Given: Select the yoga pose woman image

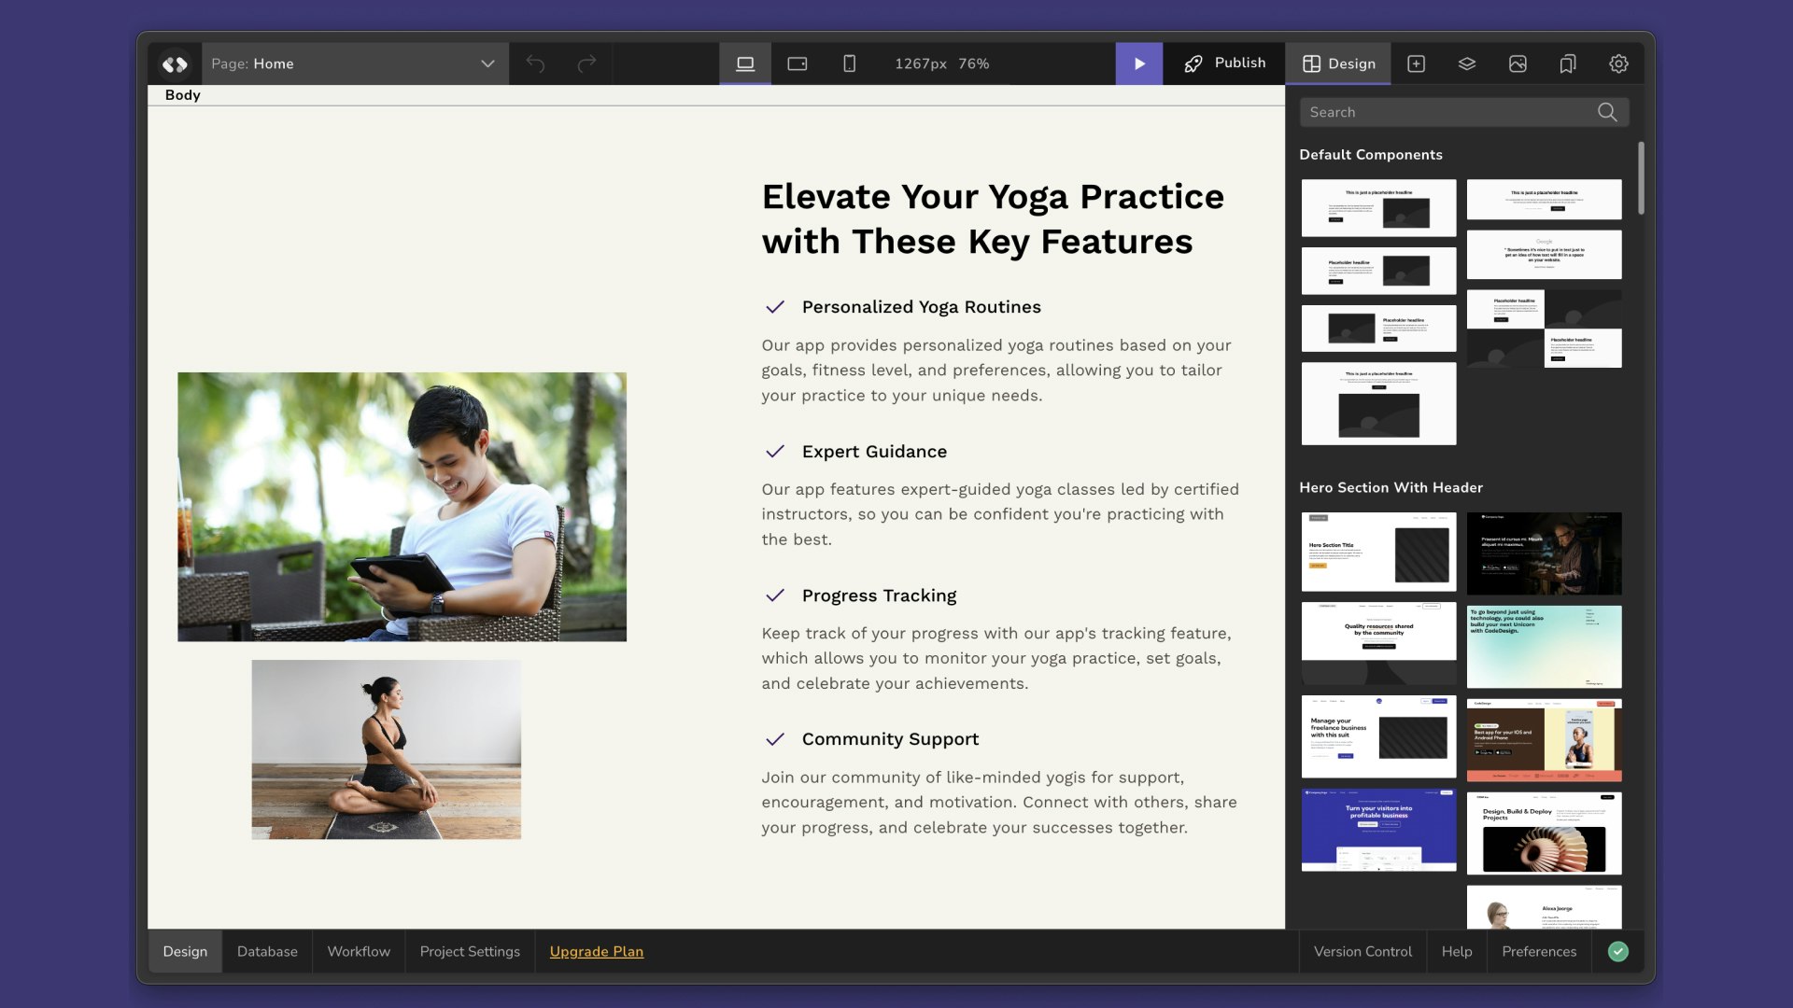Looking at the screenshot, I should pos(387,749).
